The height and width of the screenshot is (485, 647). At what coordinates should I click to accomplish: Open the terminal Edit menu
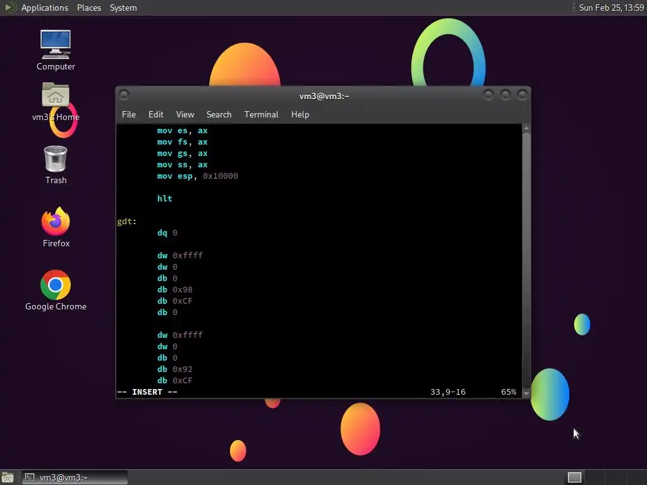[x=155, y=115]
